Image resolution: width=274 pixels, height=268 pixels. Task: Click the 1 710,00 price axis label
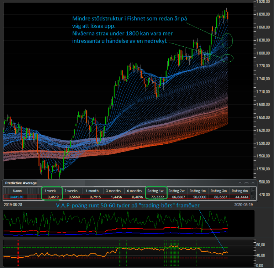coord(263,92)
